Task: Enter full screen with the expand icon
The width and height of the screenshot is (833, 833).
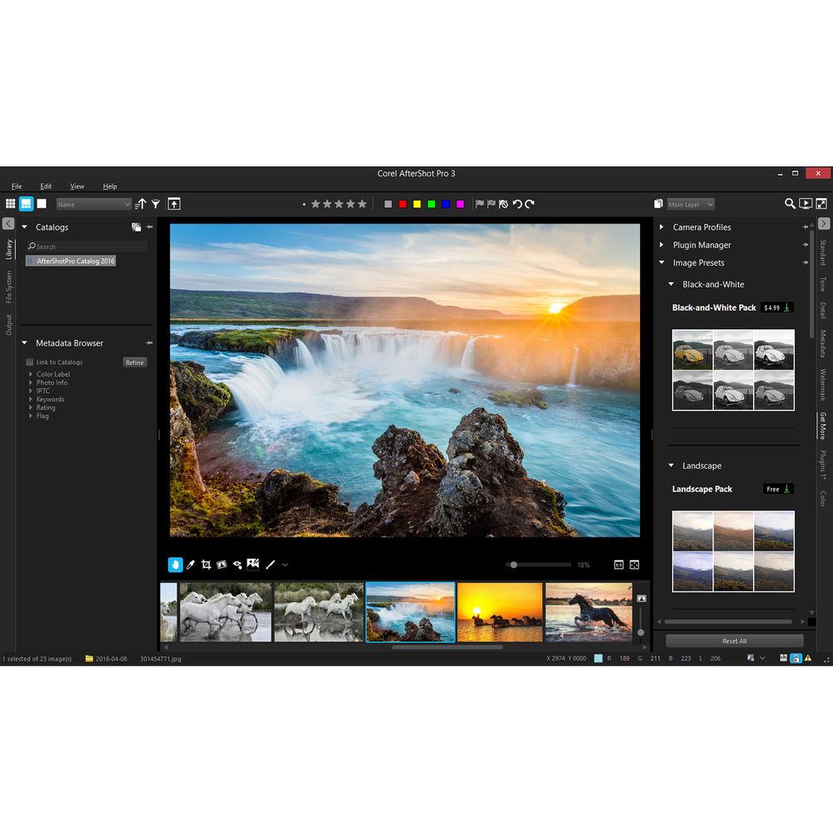Action: click(x=822, y=204)
